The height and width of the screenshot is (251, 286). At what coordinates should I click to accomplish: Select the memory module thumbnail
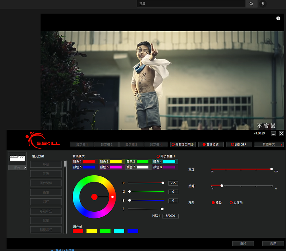click(17, 158)
